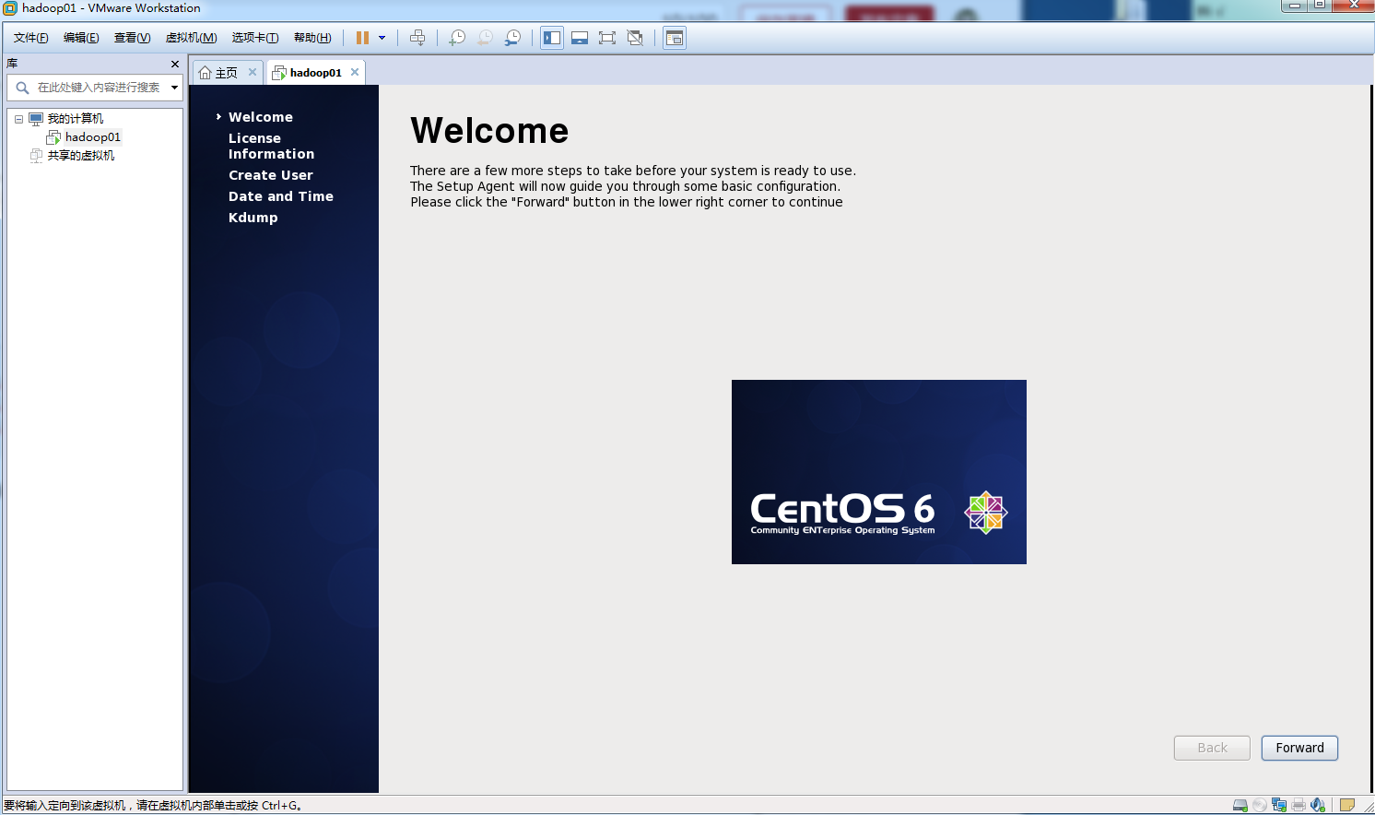This screenshot has width=1375, height=815.
Task: Open the 虚拟机 menu
Action: point(190,38)
